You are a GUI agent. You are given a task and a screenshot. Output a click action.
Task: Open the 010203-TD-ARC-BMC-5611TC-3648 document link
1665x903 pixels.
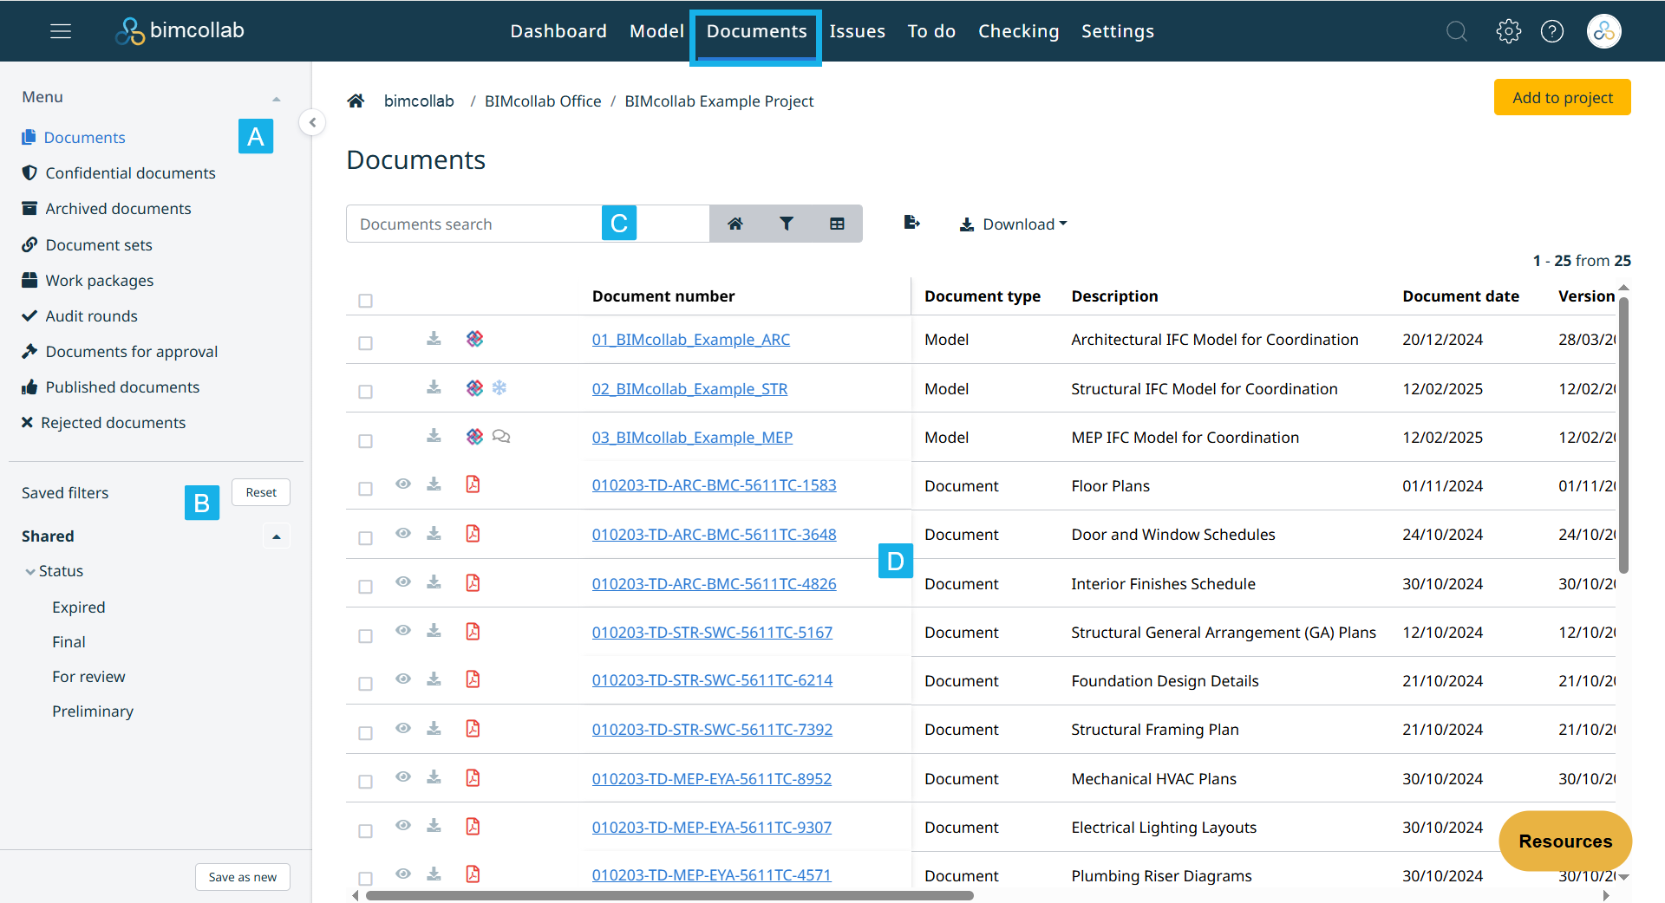(714, 534)
